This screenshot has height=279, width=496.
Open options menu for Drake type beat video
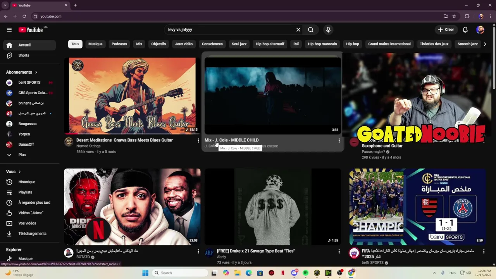tap(339, 251)
